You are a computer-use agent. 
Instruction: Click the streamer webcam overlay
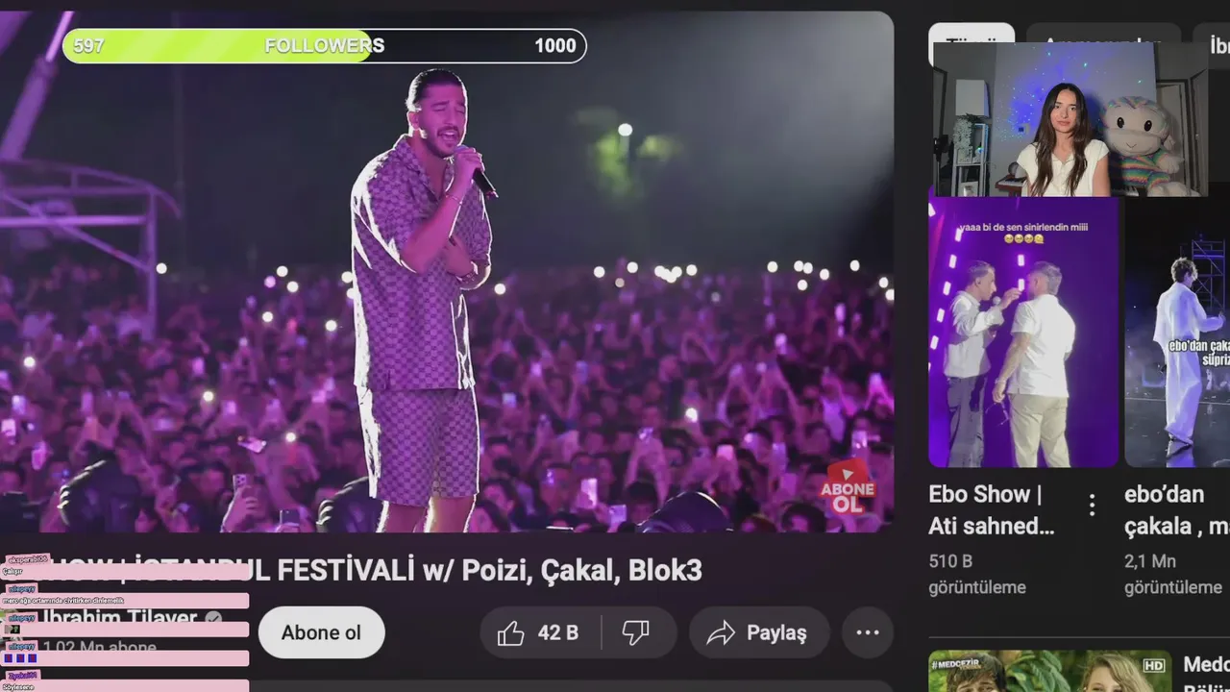click(x=1070, y=119)
